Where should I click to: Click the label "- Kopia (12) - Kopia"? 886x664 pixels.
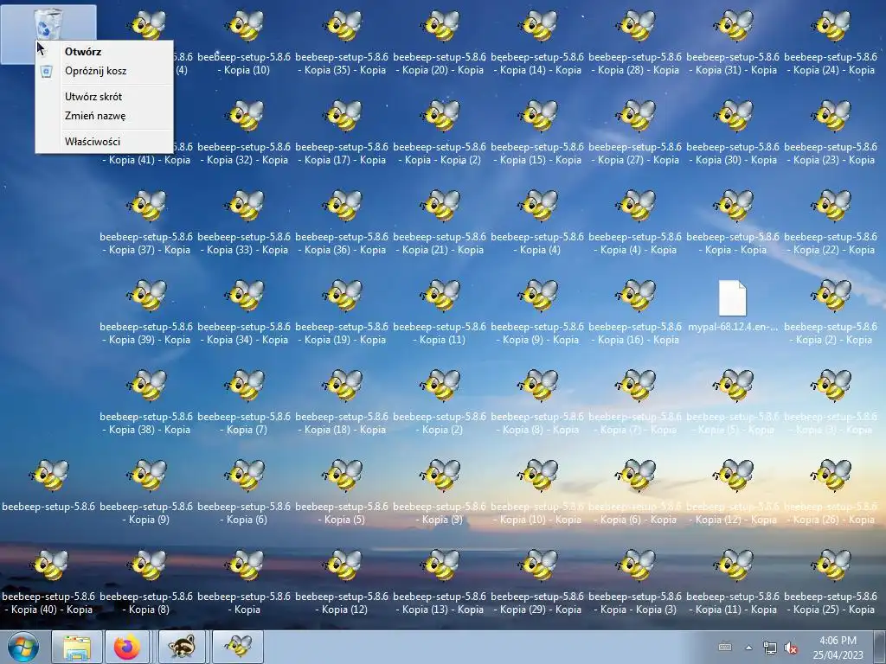733,520
